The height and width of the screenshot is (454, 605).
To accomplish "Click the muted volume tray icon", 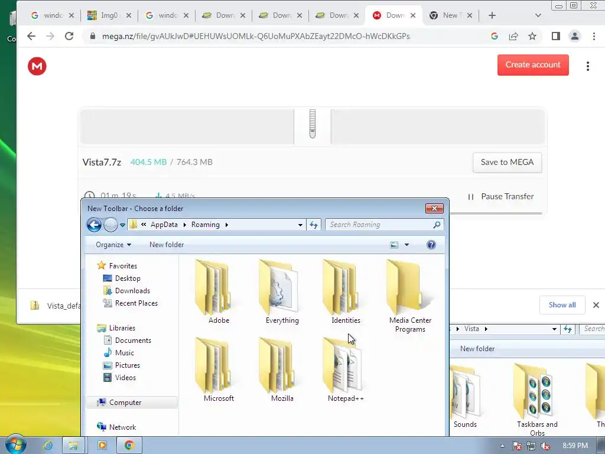I will tap(545, 446).
